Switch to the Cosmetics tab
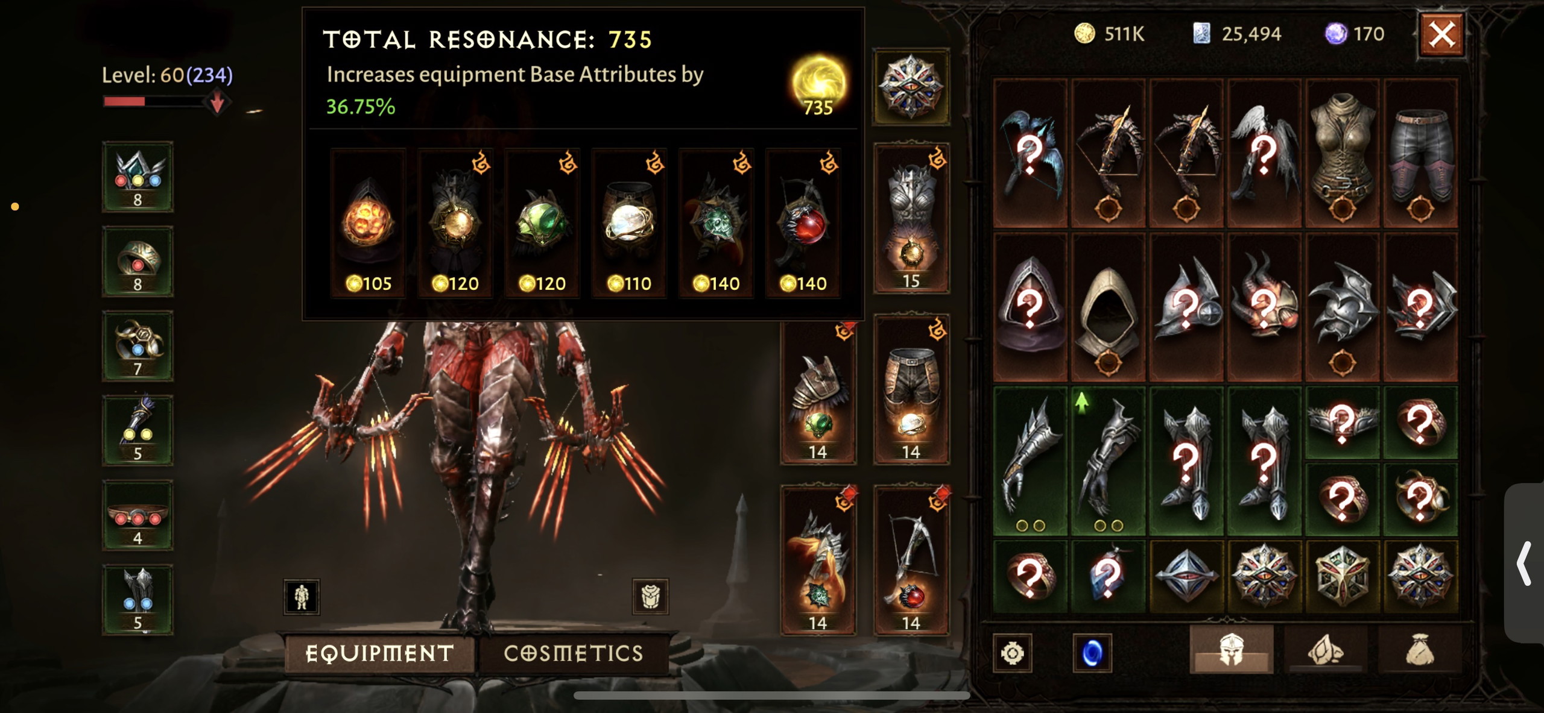 [x=573, y=653]
